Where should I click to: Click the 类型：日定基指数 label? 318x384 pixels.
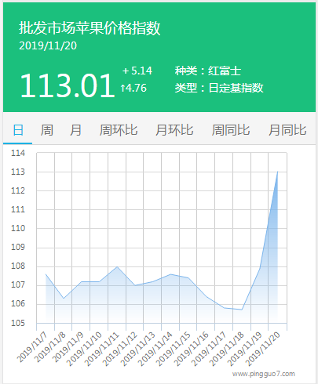(219, 88)
